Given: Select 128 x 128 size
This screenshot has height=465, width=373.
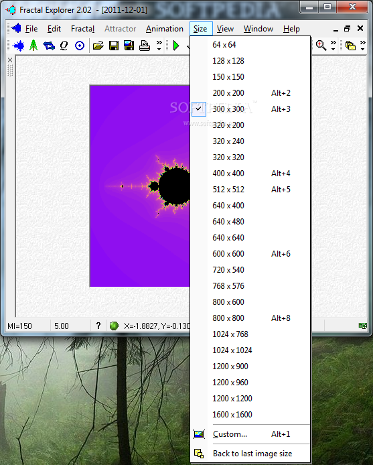Looking at the screenshot, I should tap(250, 61).
